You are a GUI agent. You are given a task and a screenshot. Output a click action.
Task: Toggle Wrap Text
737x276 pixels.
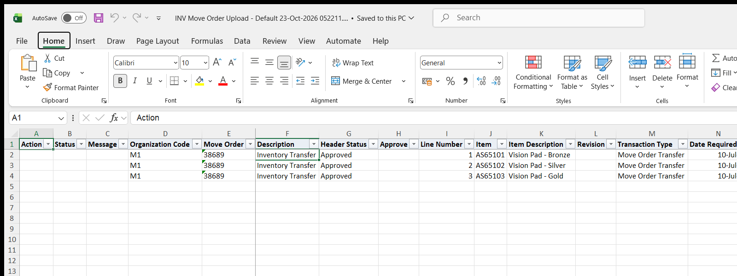353,63
